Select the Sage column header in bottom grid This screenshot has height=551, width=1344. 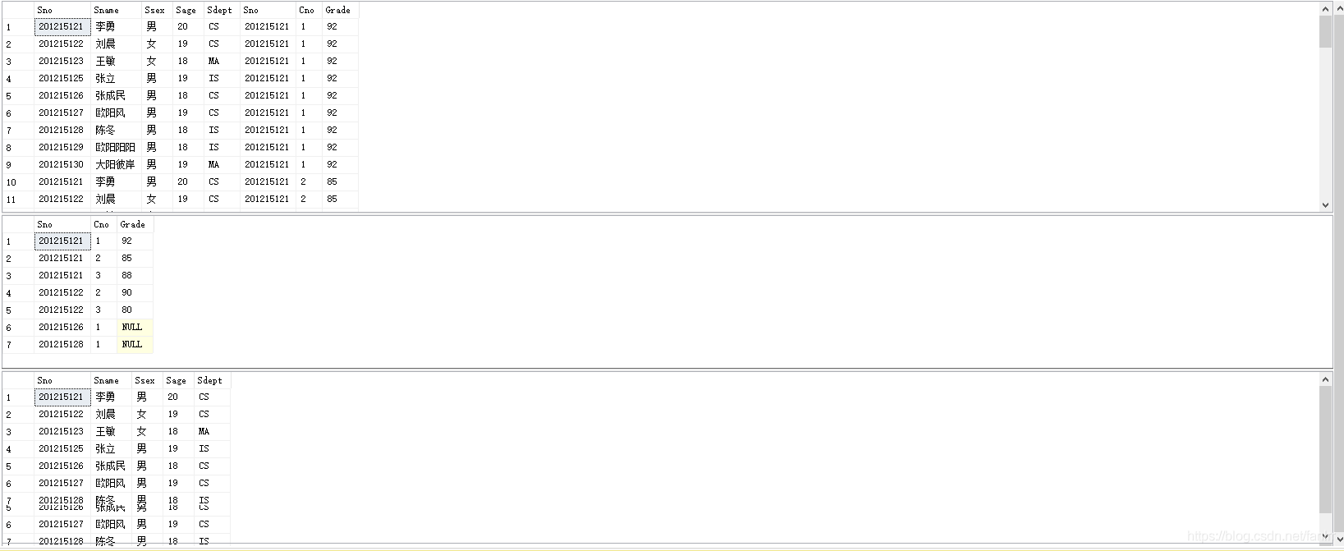(177, 380)
